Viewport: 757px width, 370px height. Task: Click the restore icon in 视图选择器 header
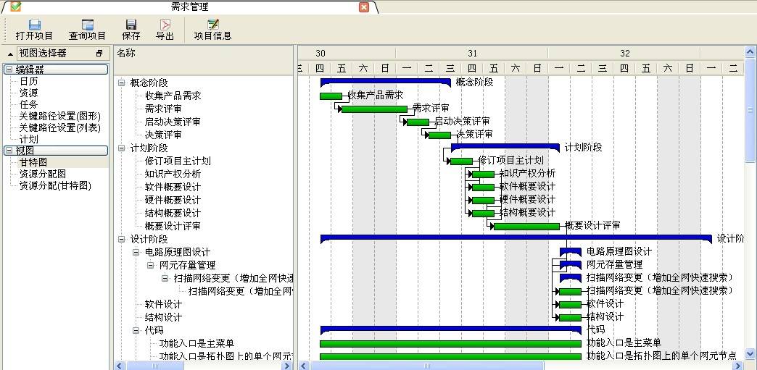99,54
